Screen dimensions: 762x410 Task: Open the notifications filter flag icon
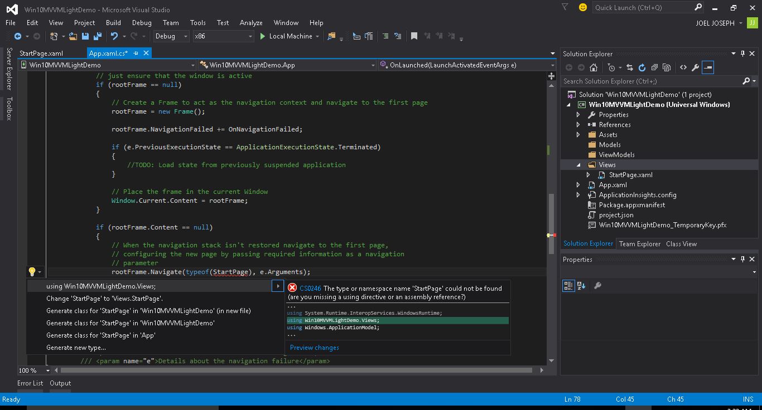coord(565,7)
